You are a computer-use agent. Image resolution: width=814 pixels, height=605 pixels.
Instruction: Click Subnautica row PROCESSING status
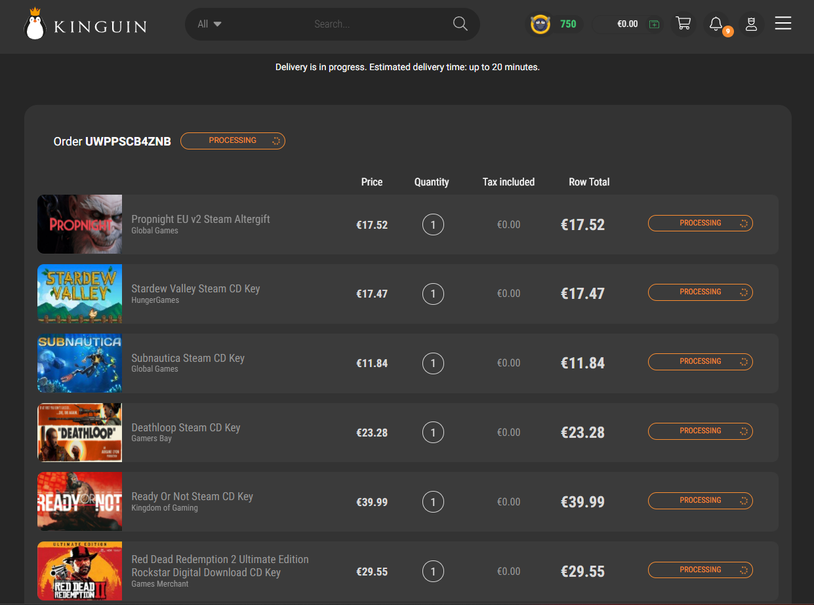(x=701, y=362)
